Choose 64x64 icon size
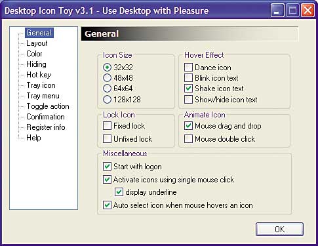 pyautogui.click(x=107, y=89)
